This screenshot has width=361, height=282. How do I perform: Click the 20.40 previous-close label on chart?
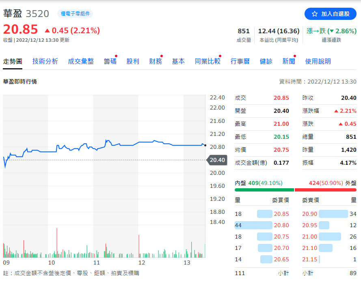(217, 160)
